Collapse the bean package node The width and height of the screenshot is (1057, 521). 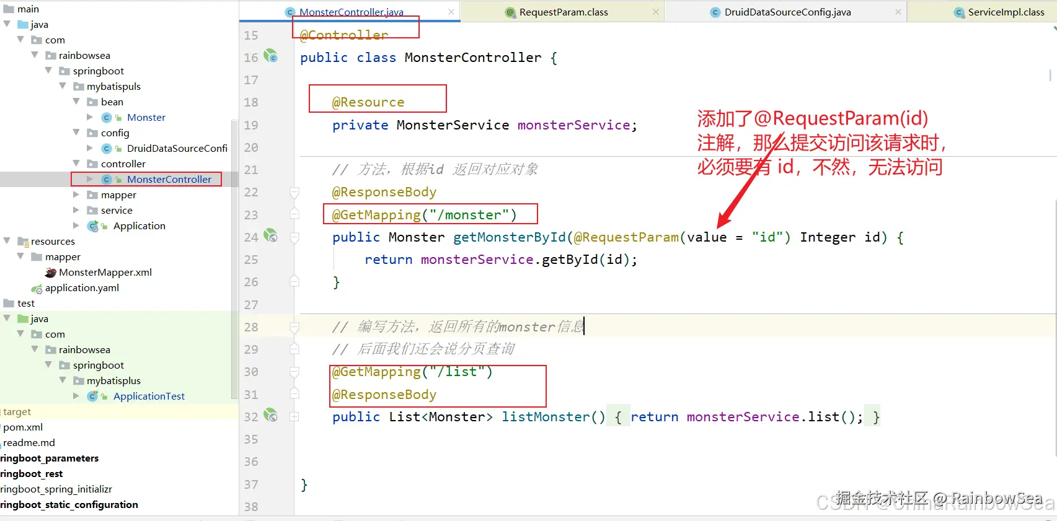[x=76, y=101]
